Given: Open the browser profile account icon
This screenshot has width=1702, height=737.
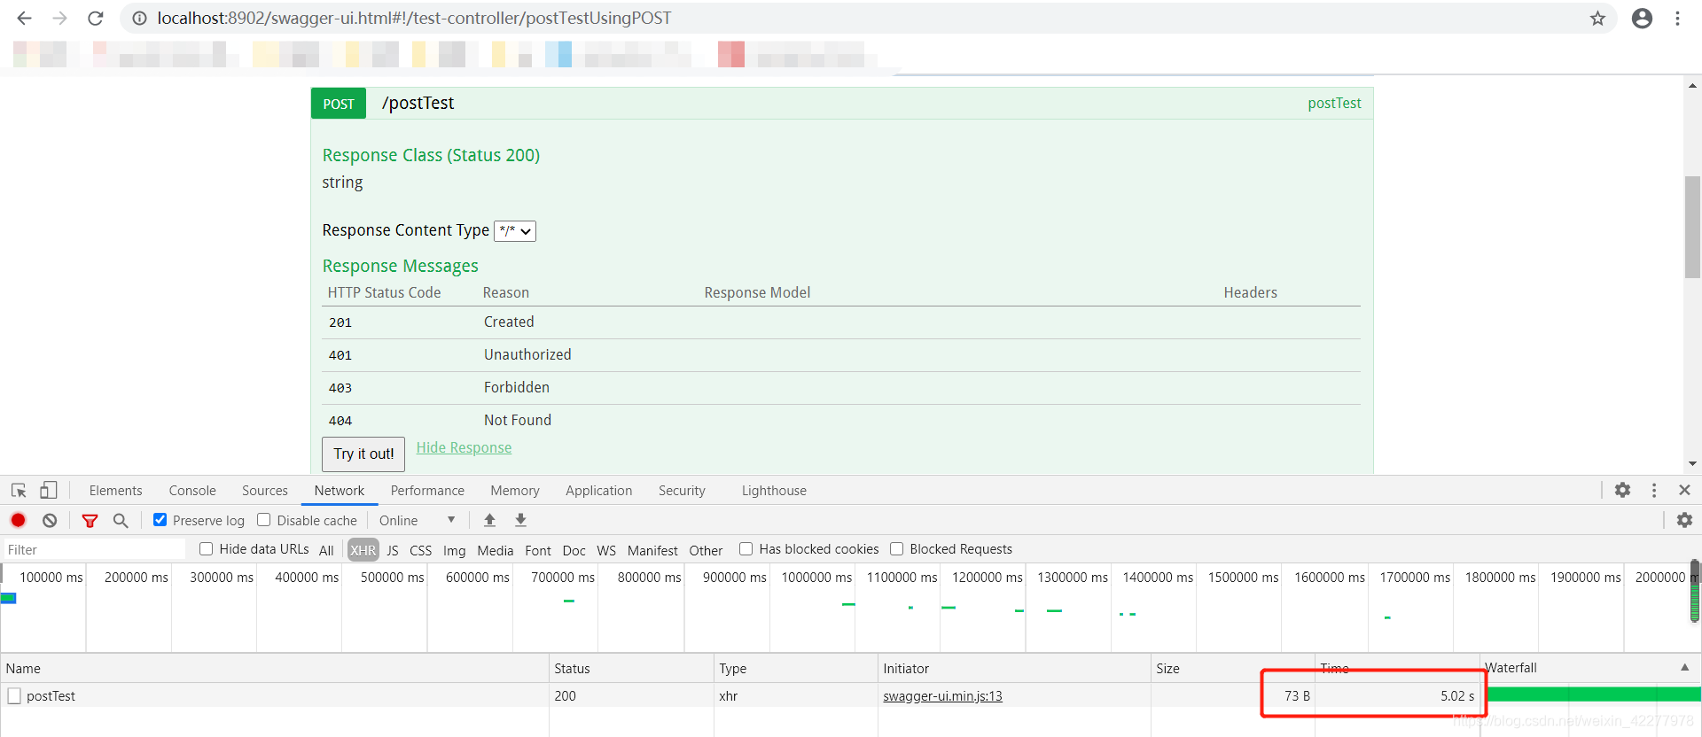Looking at the screenshot, I should pyautogui.click(x=1642, y=18).
